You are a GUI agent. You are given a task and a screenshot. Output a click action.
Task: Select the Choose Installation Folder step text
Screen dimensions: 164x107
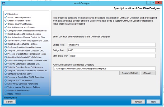pyautogui.click(x=19, y=21)
